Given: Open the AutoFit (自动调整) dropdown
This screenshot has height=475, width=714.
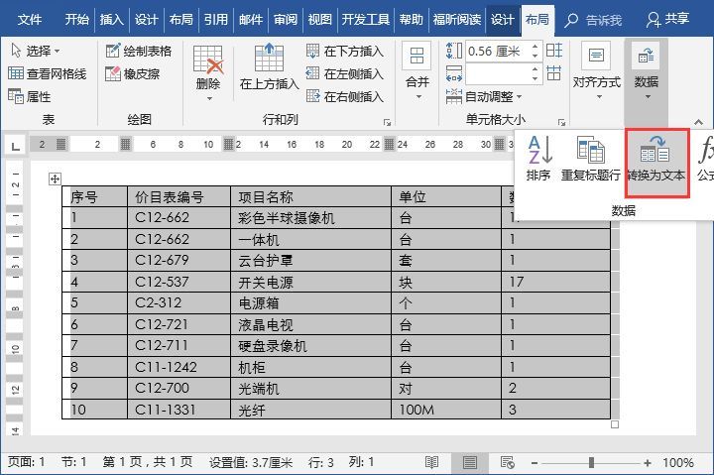Looking at the screenshot, I should (x=484, y=96).
